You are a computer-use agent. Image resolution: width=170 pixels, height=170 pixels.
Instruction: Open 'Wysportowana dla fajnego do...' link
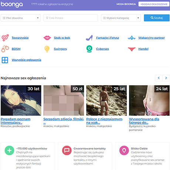[144, 121]
